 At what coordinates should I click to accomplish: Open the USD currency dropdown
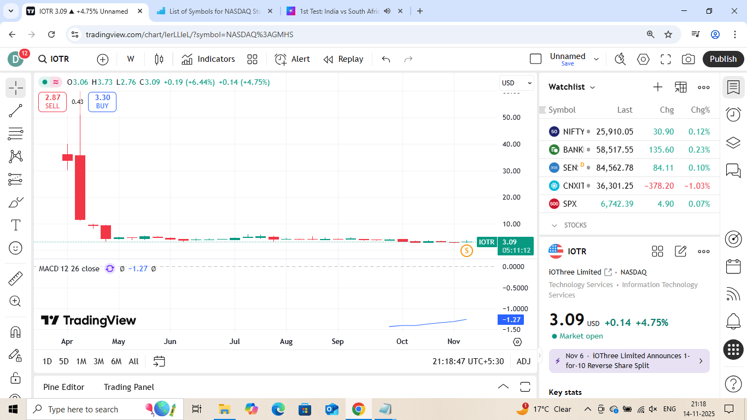(x=517, y=83)
